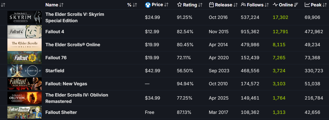Click the chart icon beside Peak
This screenshot has width=329, height=120.
[x=307, y=5]
